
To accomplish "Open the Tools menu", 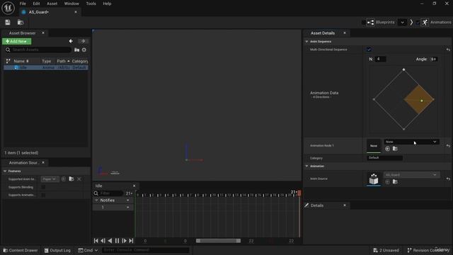I will tap(91, 4).
